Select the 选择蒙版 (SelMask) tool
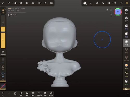The width and height of the screenshot is (130, 97). click(126, 59)
